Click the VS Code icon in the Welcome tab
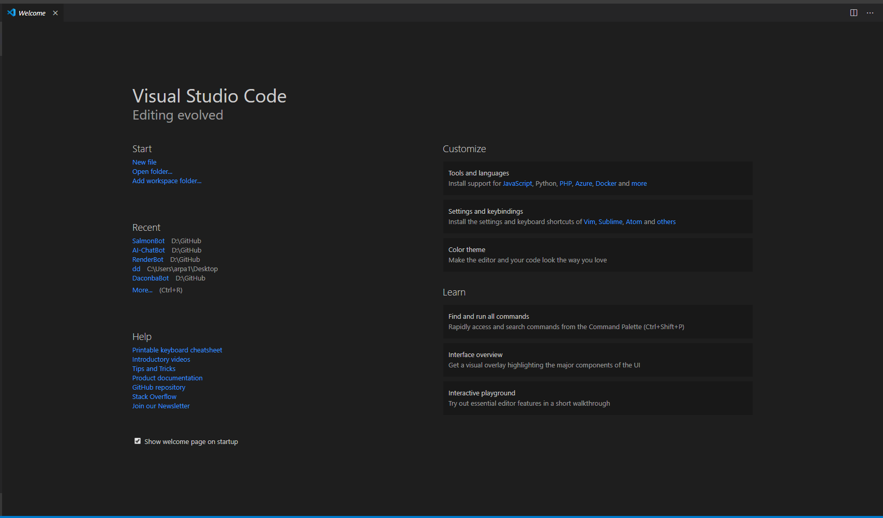Viewport: 883px width, 518px height. tap(11, 12)
